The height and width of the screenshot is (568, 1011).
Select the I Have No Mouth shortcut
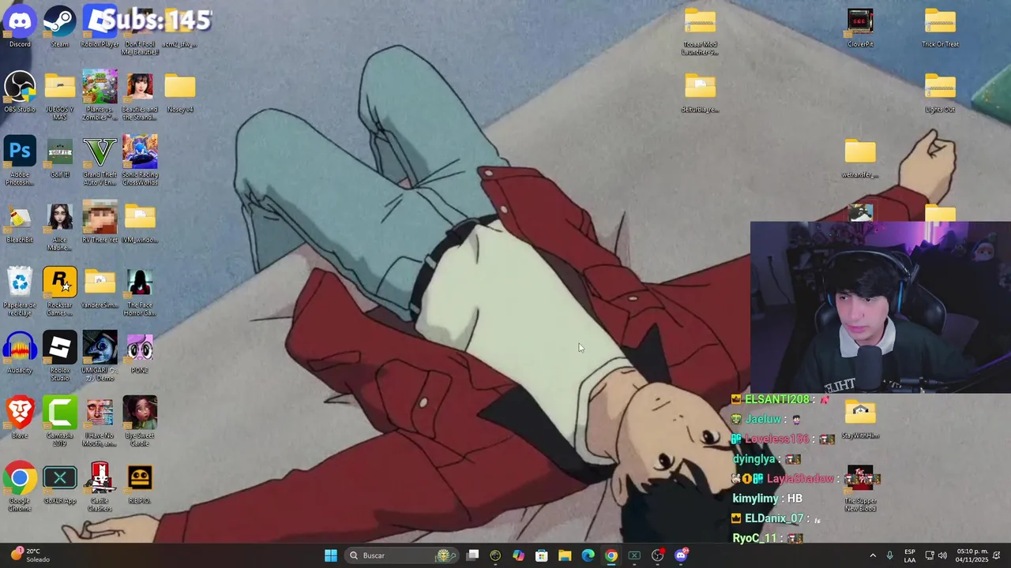[100, 422]
